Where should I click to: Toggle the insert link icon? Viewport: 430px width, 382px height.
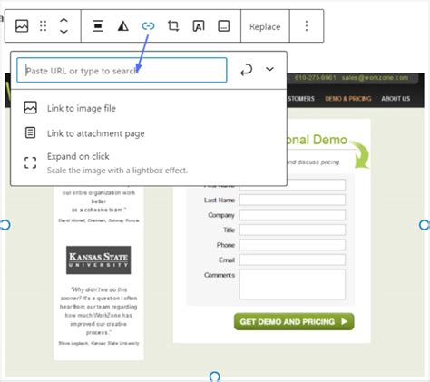pyautogui.click(x=148, y=26)
